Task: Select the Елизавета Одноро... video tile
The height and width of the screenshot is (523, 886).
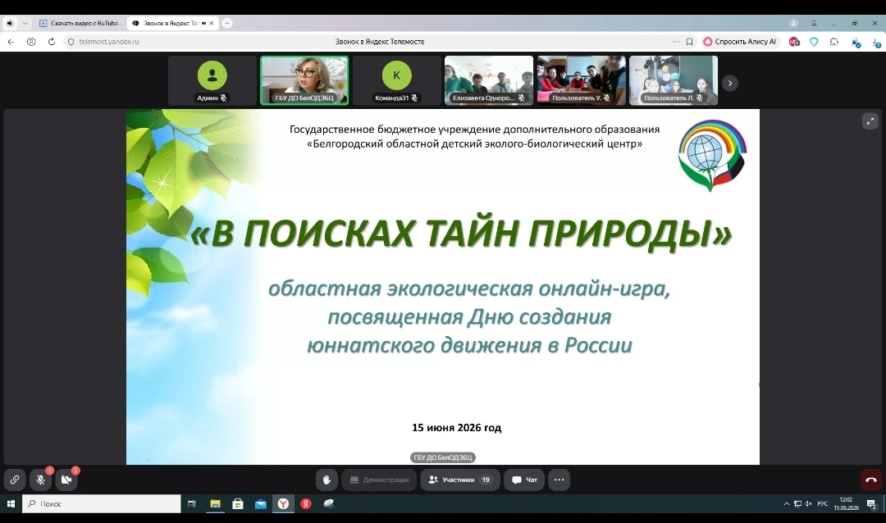Action: [489, 80]
